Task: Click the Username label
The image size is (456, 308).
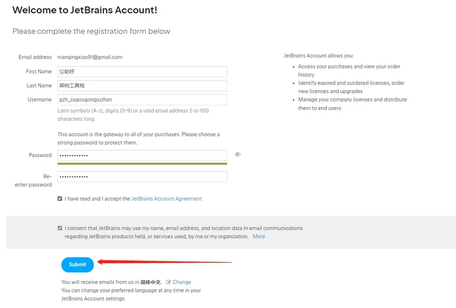Action: pos(39,100)
